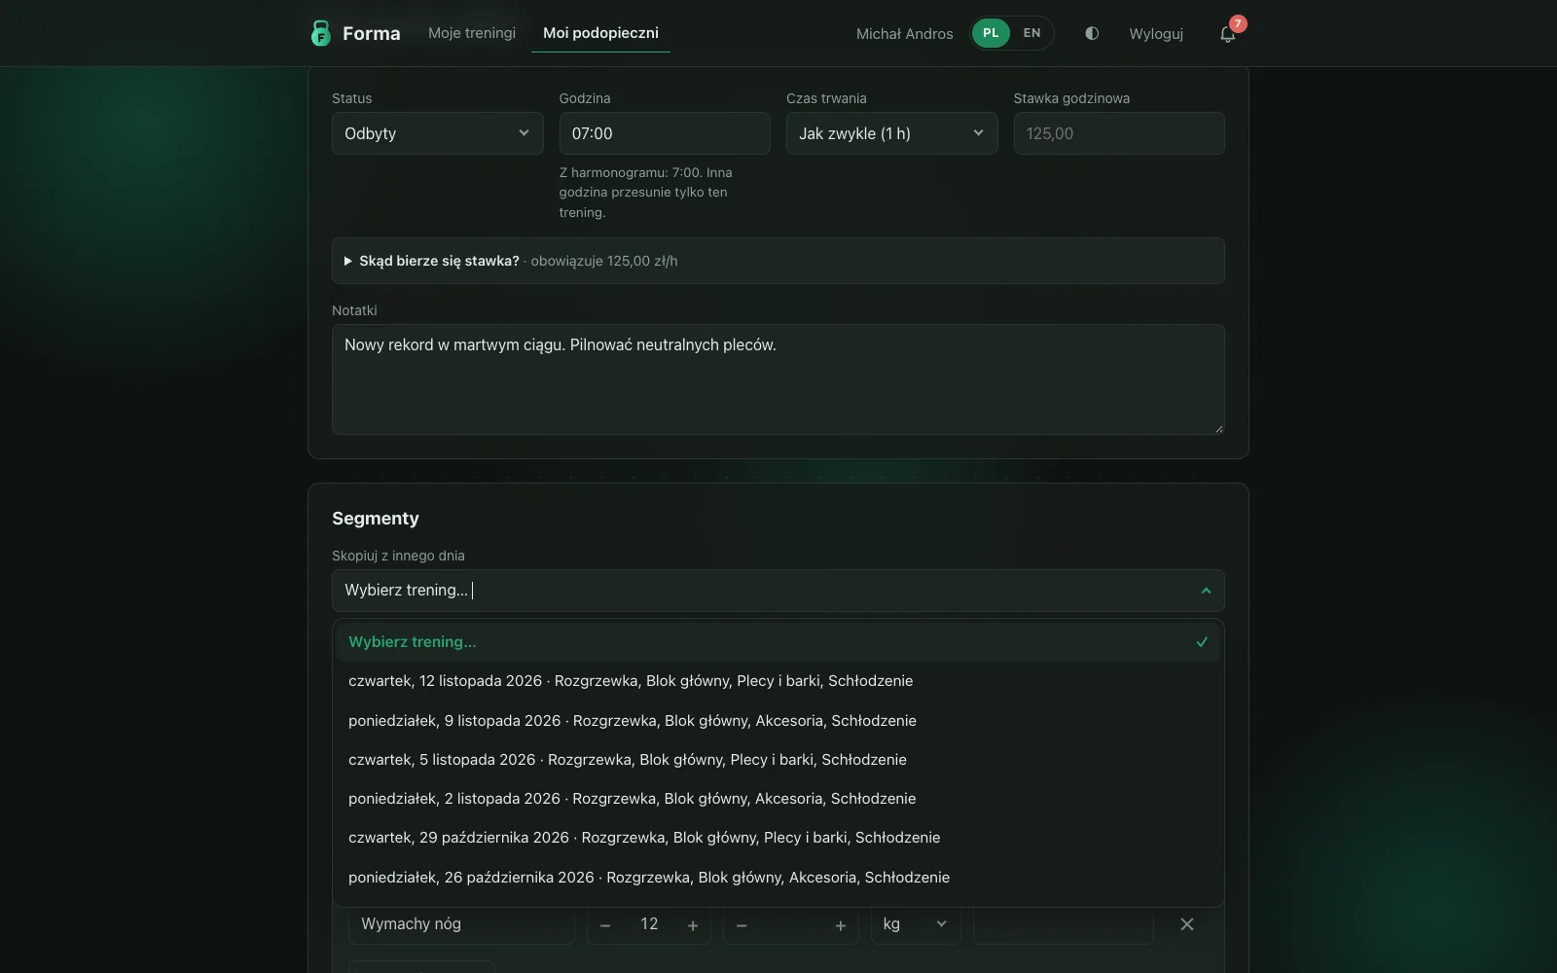Click the empty note field beside kg

pyautogui.click(x=1064, y=924)
